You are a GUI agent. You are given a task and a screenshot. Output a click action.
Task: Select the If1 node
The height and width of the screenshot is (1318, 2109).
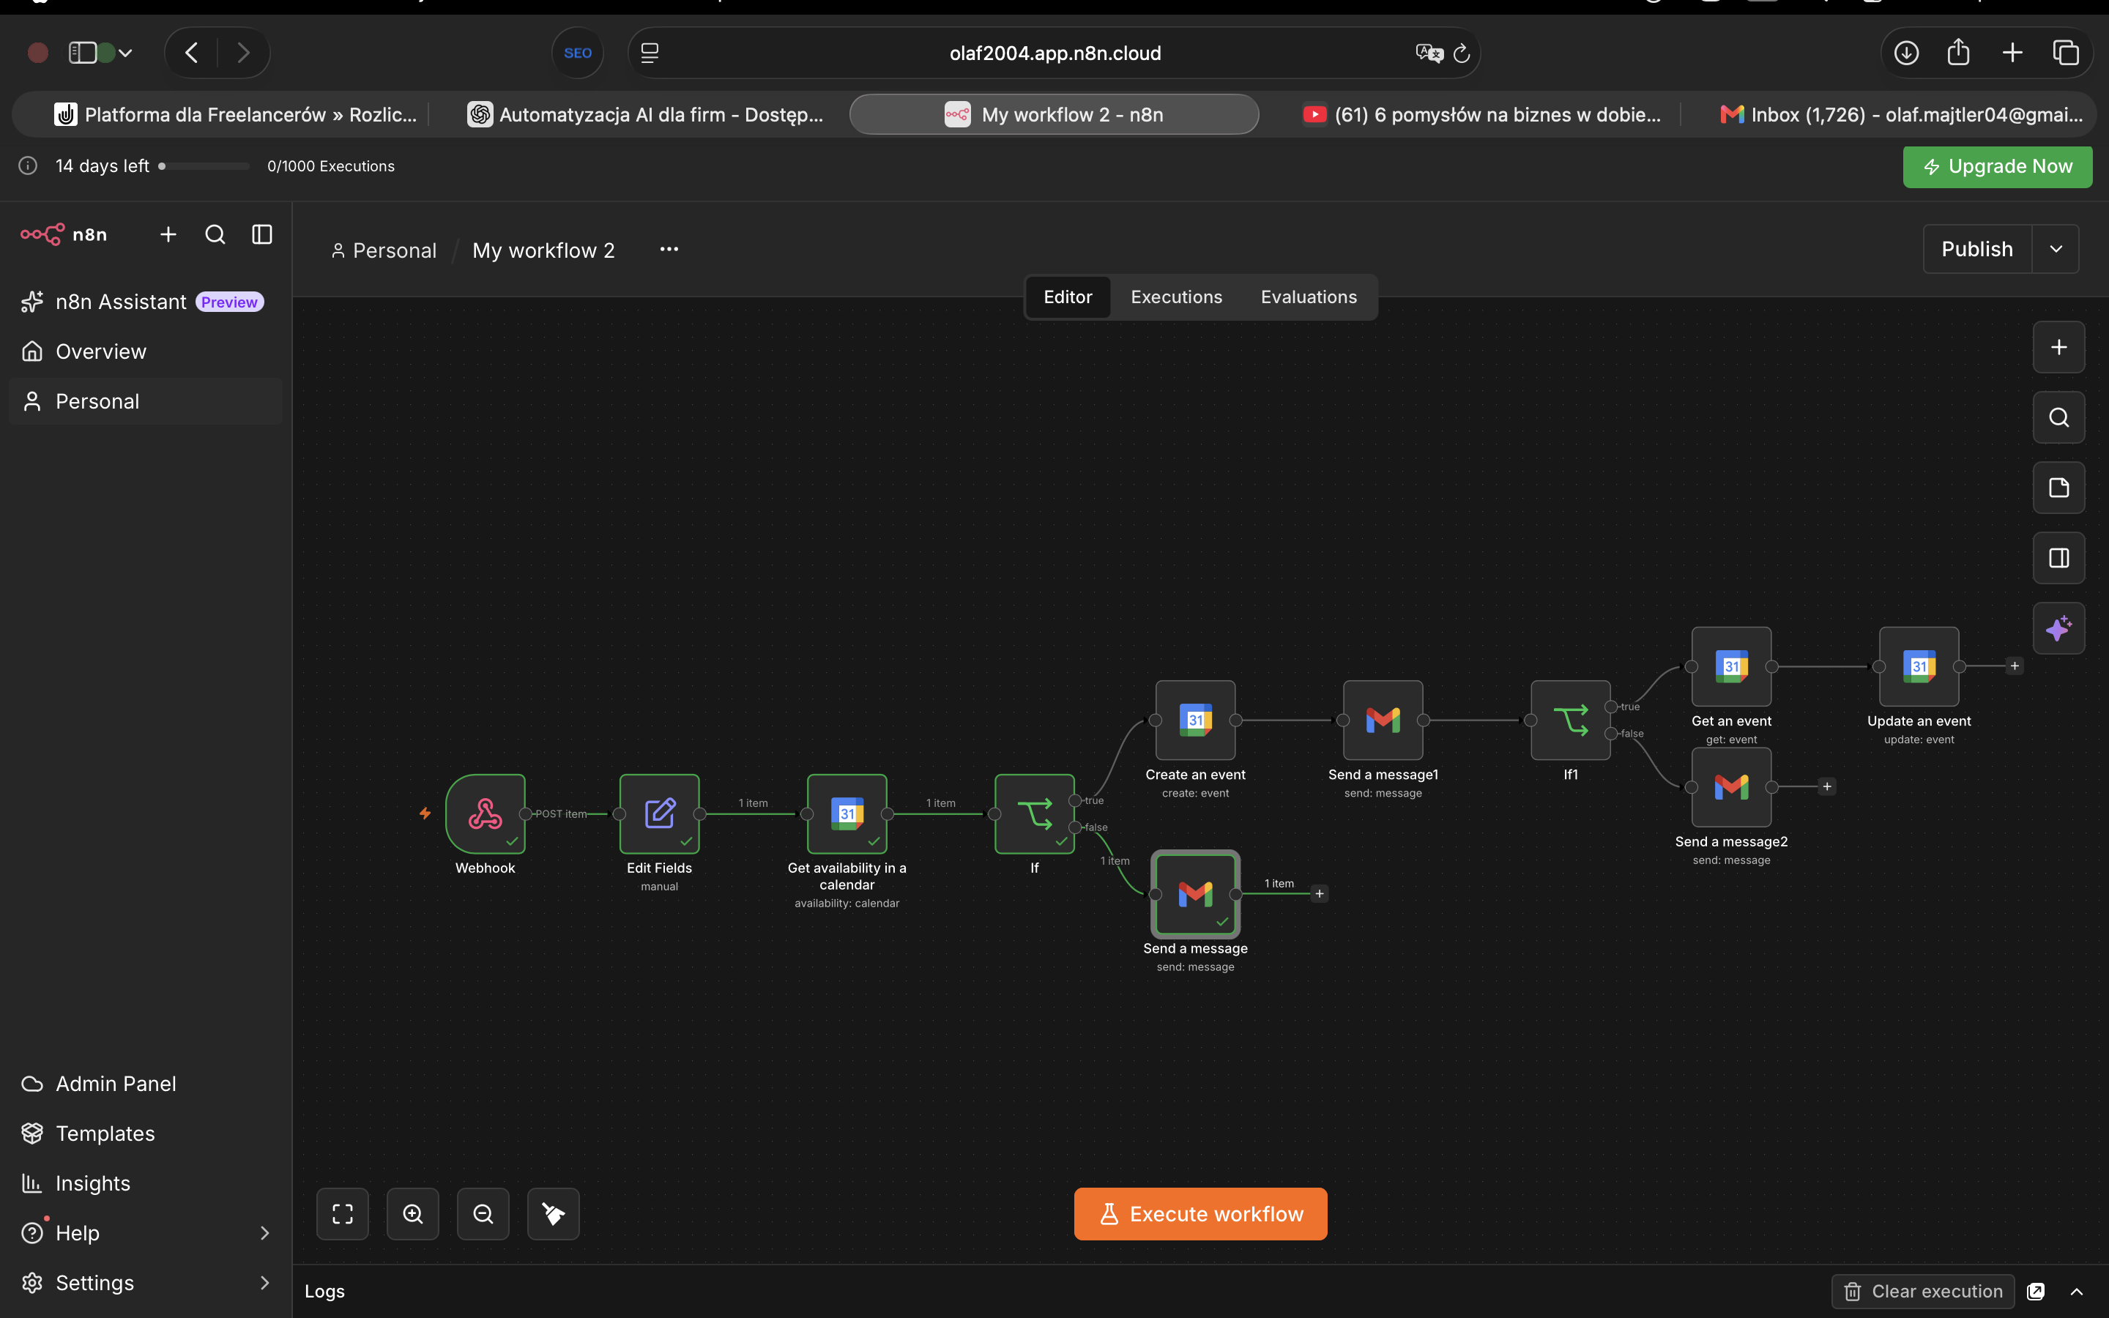click(1571, 720)
